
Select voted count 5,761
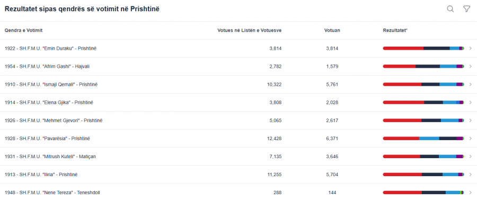click(332, 85)
